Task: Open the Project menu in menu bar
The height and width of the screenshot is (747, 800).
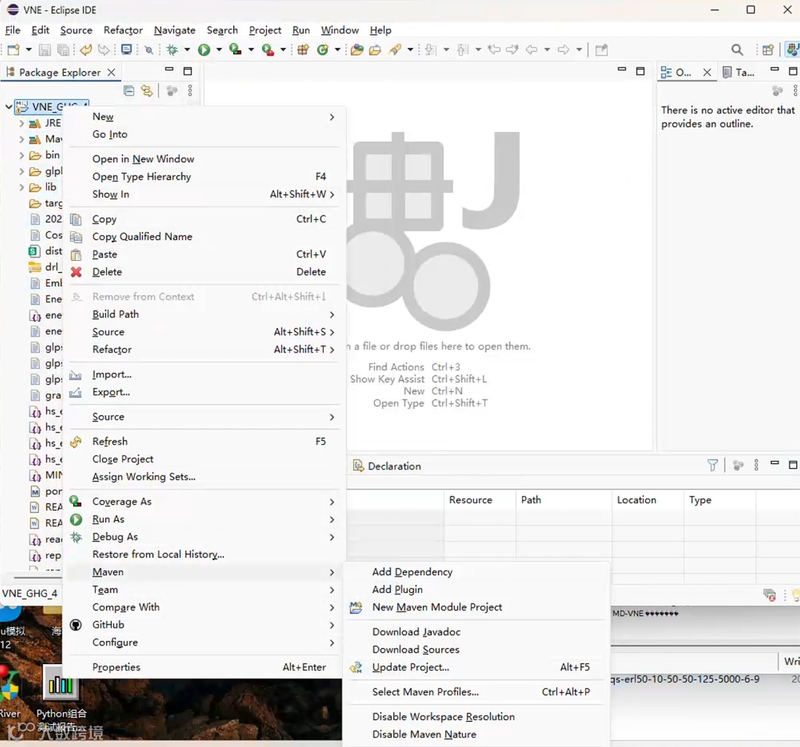Action: [x=264, y=30]
